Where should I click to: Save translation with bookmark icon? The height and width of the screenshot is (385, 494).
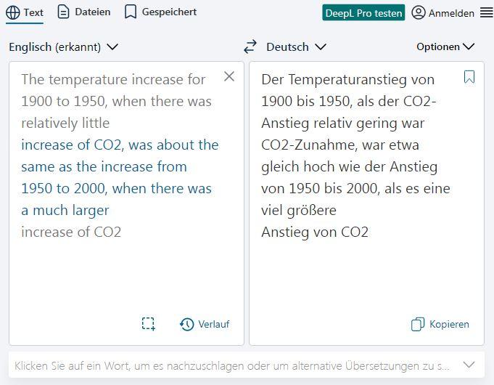pos(469,77)
